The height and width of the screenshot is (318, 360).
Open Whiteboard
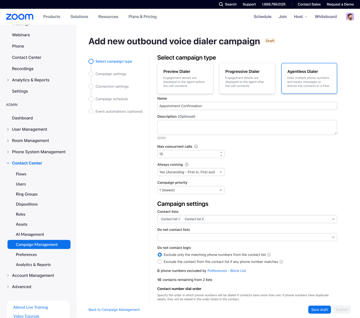tap(326, 17)
